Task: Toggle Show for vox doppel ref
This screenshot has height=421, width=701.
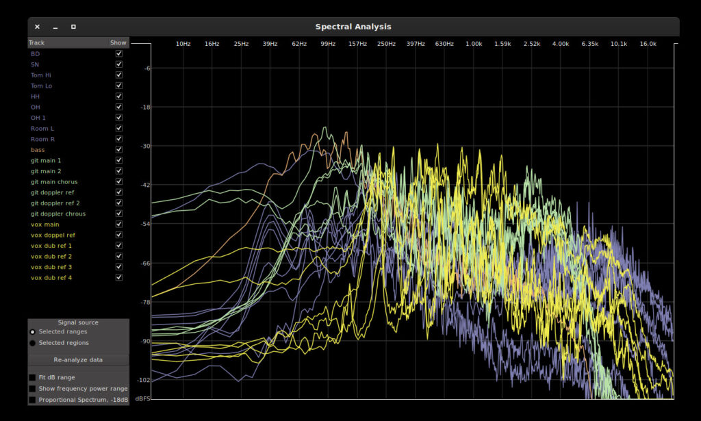Action: point(119,235)
